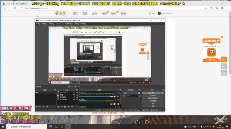231x129 pixels.
Task: Open browser favorites star icon
Action: coord(211,8)
